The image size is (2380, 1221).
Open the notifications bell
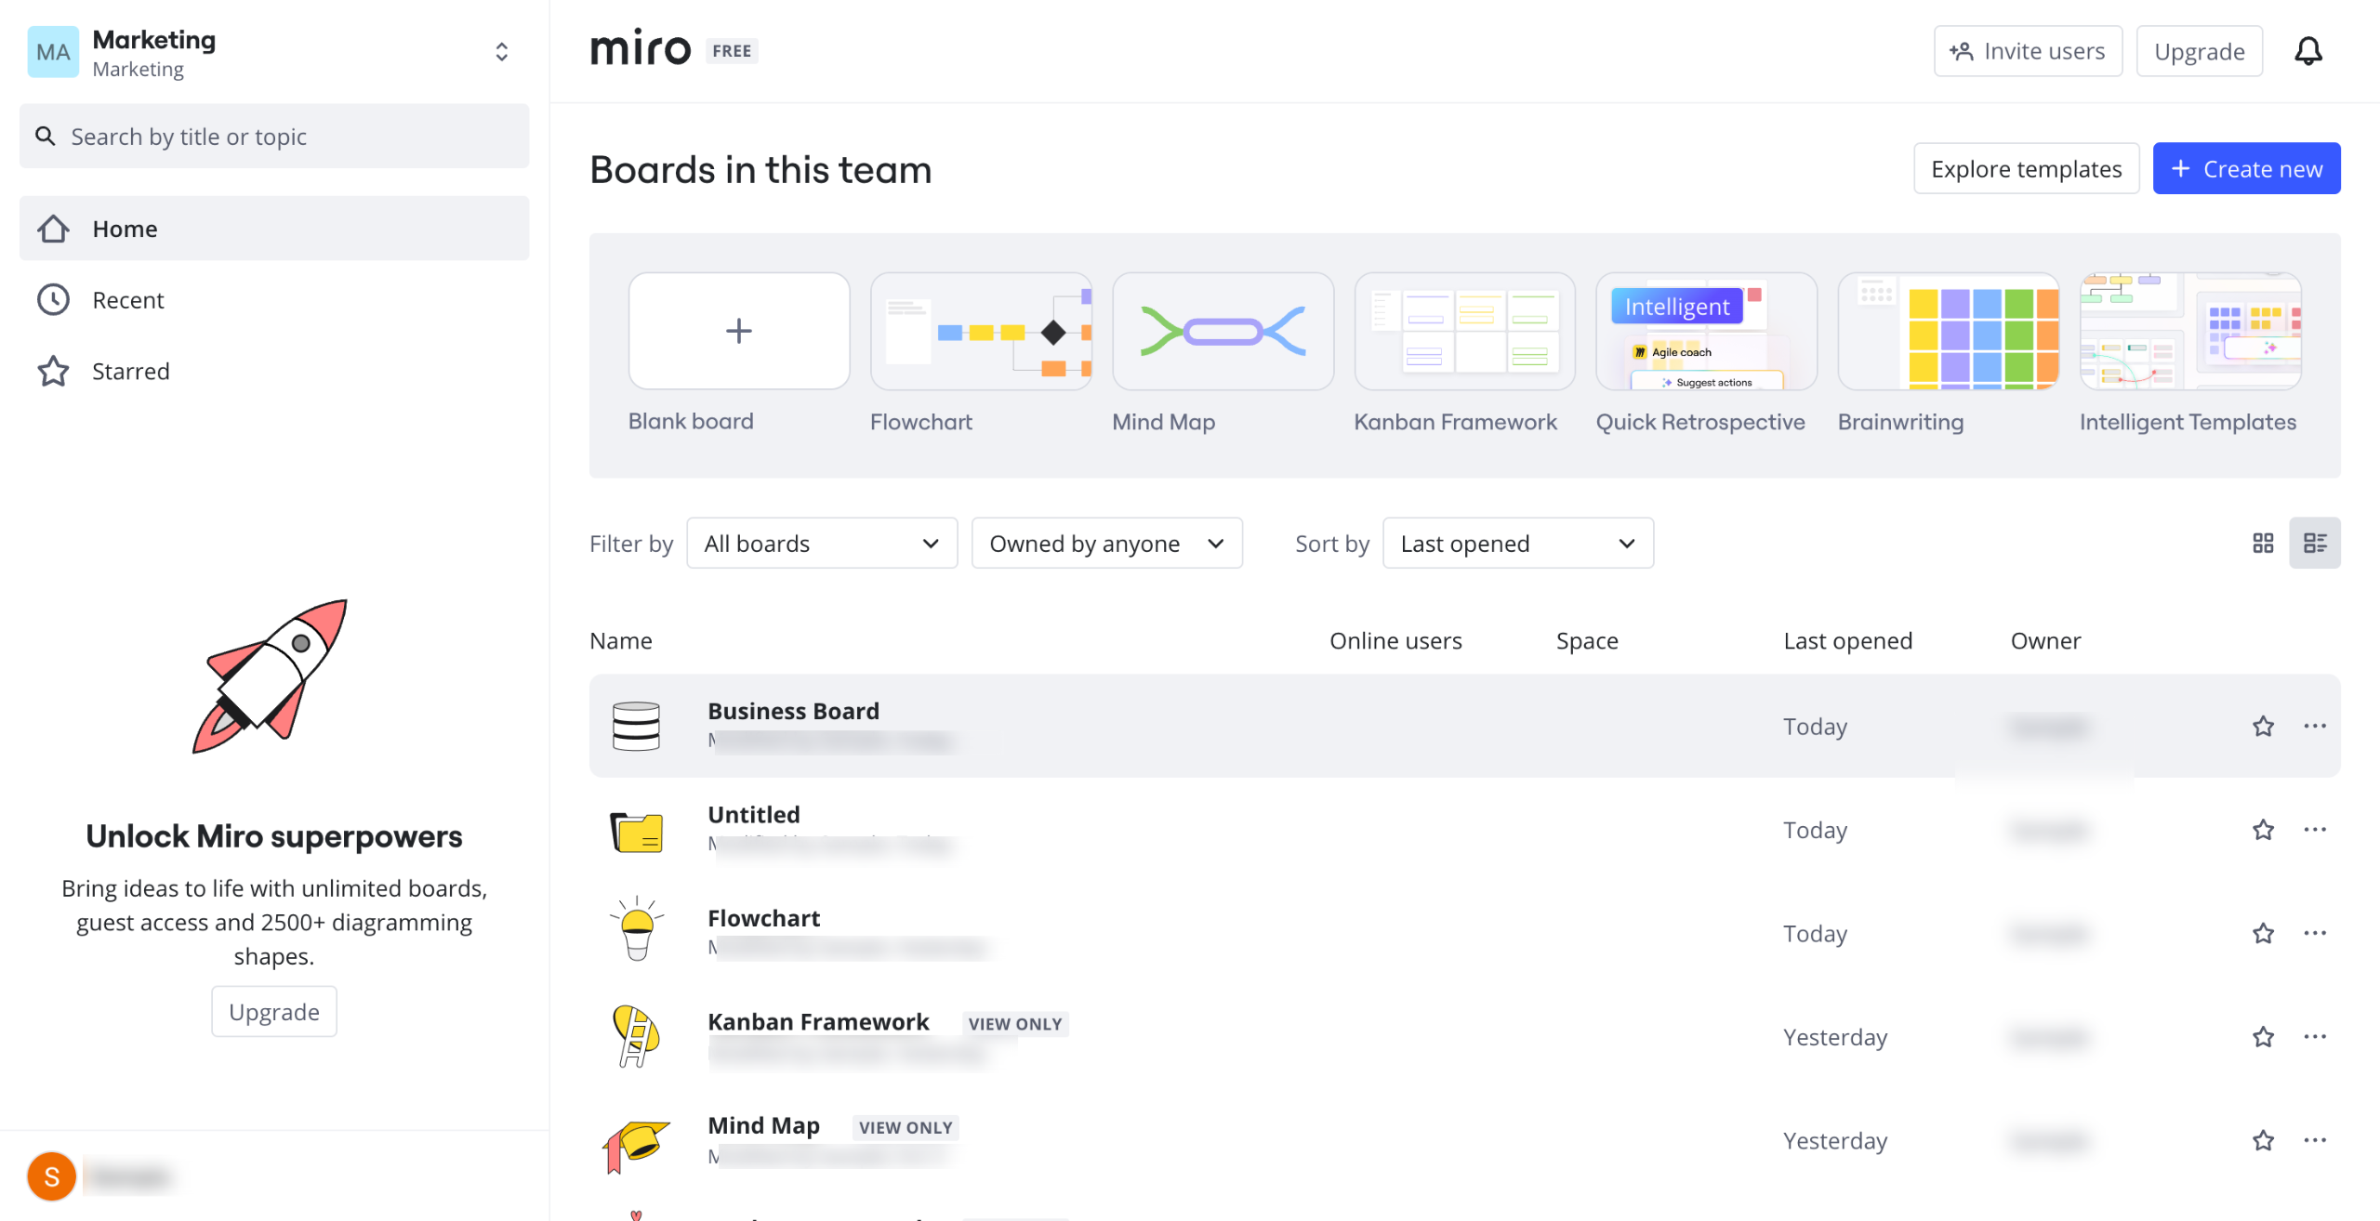pyautogui.click(x=2307, y=51)
